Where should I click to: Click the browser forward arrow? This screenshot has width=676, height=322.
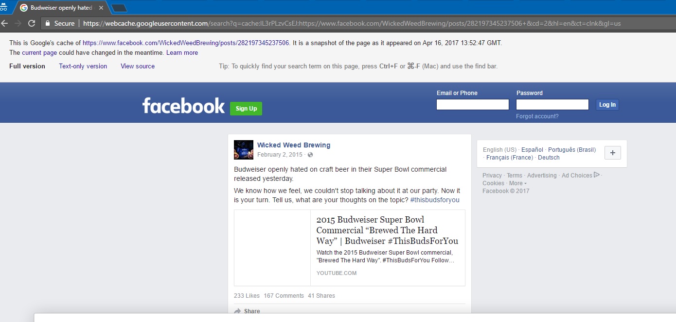18,23
